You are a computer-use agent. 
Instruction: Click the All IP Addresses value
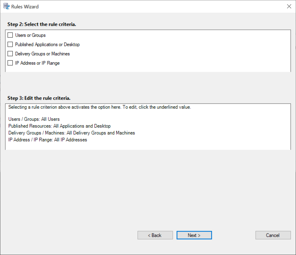pyautogui.click(x=71, y=140)
